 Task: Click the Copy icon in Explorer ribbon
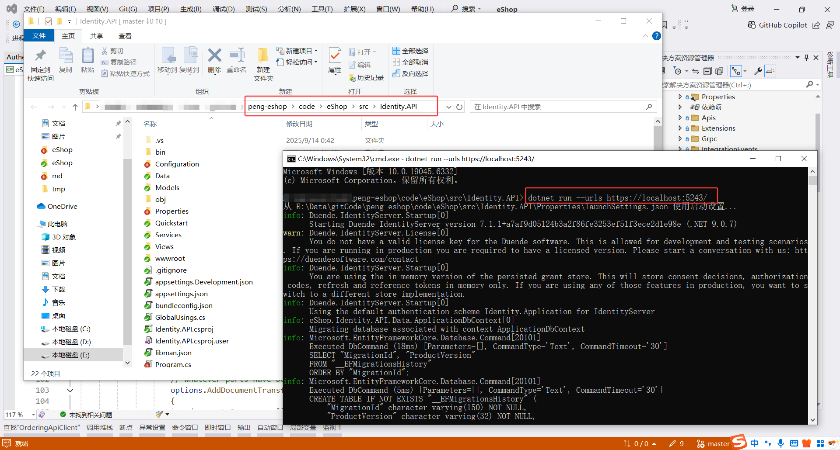(x=66, y=60)
